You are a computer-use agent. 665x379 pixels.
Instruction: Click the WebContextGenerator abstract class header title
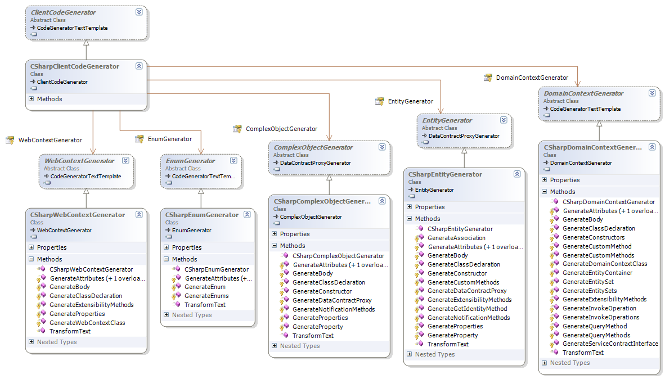pos(79,161)
